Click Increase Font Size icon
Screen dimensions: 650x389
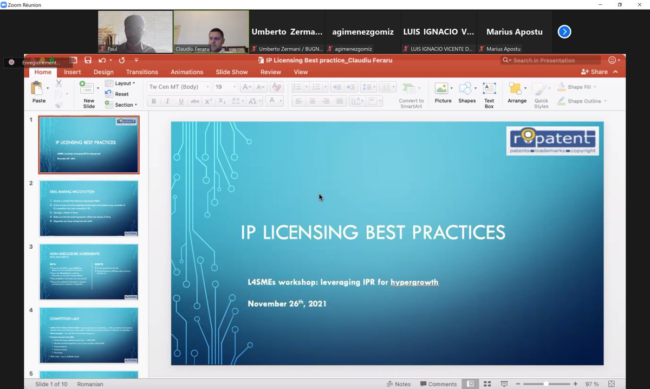tap(247, 87)
